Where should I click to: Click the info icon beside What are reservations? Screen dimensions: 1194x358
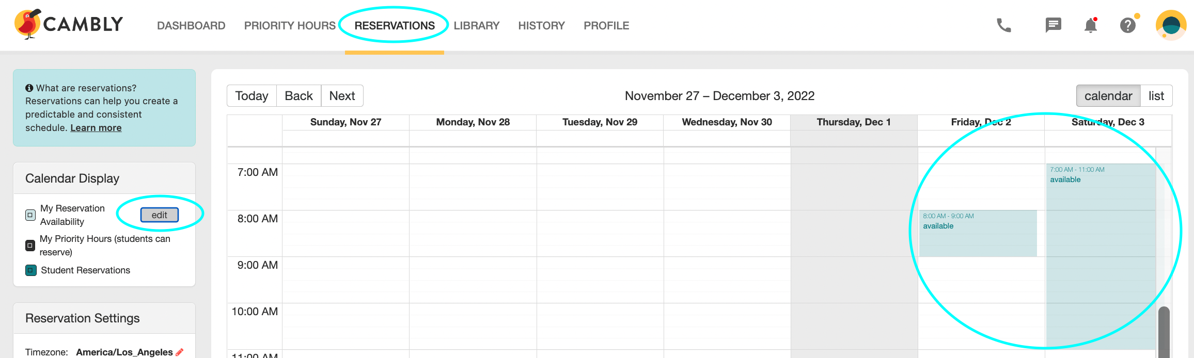[x=29, y=88]
